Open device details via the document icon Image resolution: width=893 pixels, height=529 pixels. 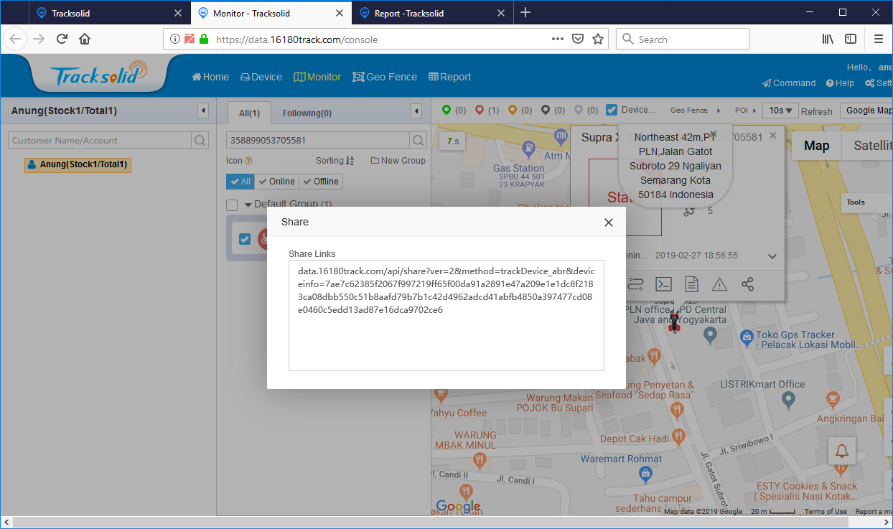pyautogui.click(x=691, y=284)
